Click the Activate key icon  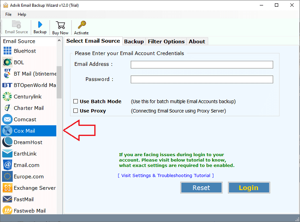(82, 25)
